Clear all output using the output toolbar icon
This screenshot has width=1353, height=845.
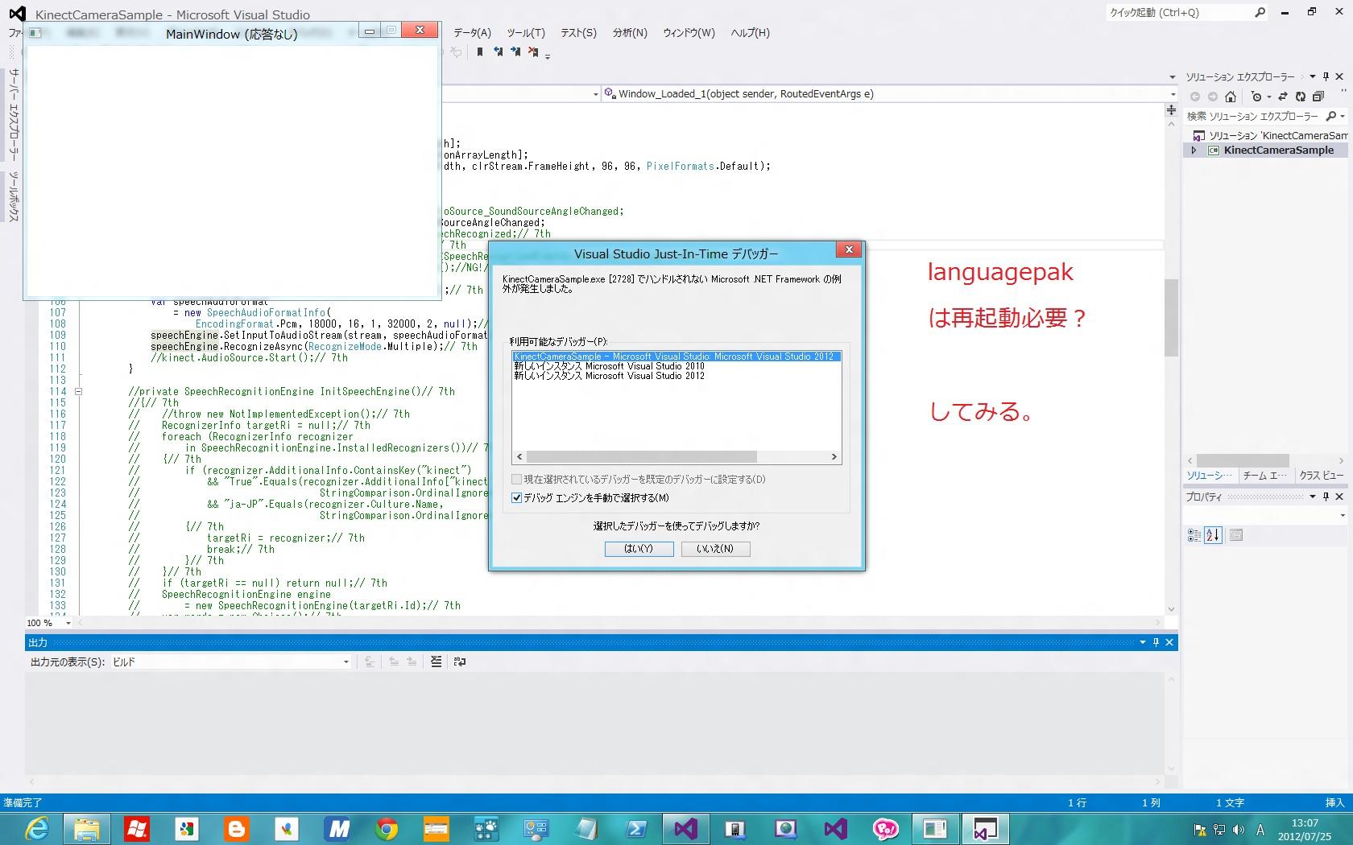coord(436,662)
